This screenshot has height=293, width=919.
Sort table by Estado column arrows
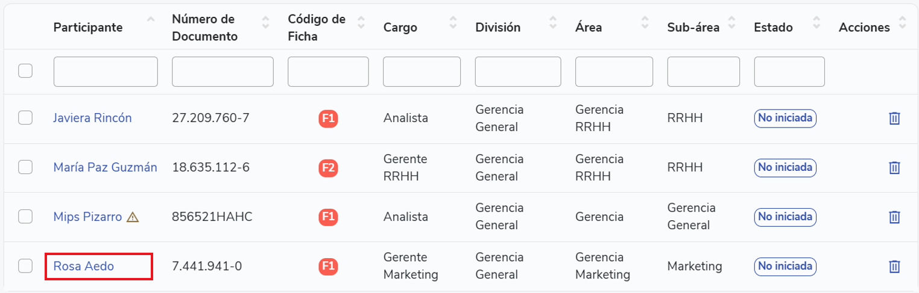[x=816, y=23]
